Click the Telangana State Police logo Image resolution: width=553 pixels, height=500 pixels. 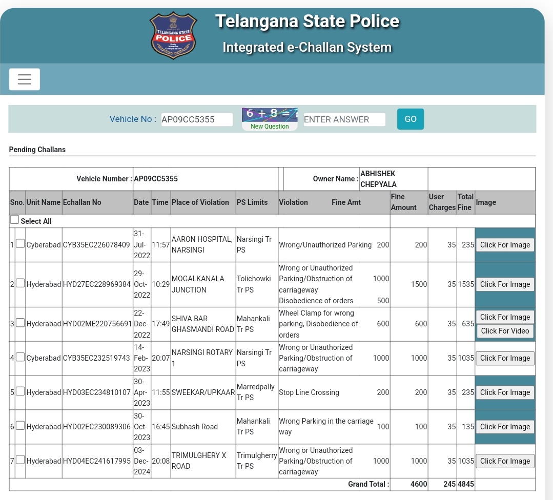(x=173, y=36)
